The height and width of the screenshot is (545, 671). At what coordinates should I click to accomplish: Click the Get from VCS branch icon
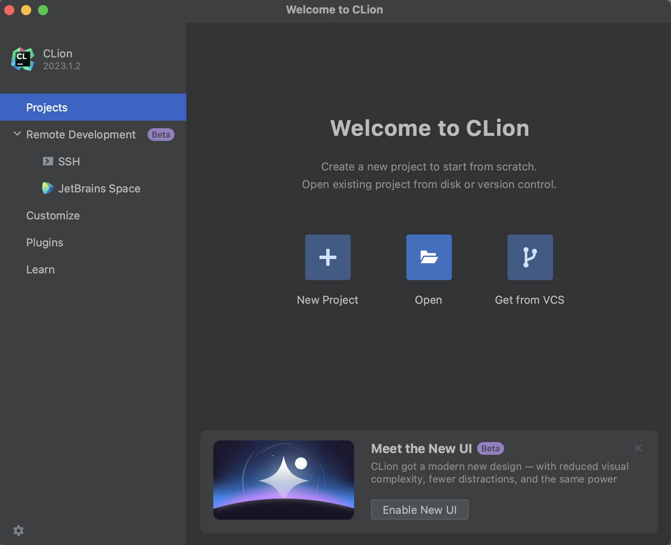coord(530,257)
